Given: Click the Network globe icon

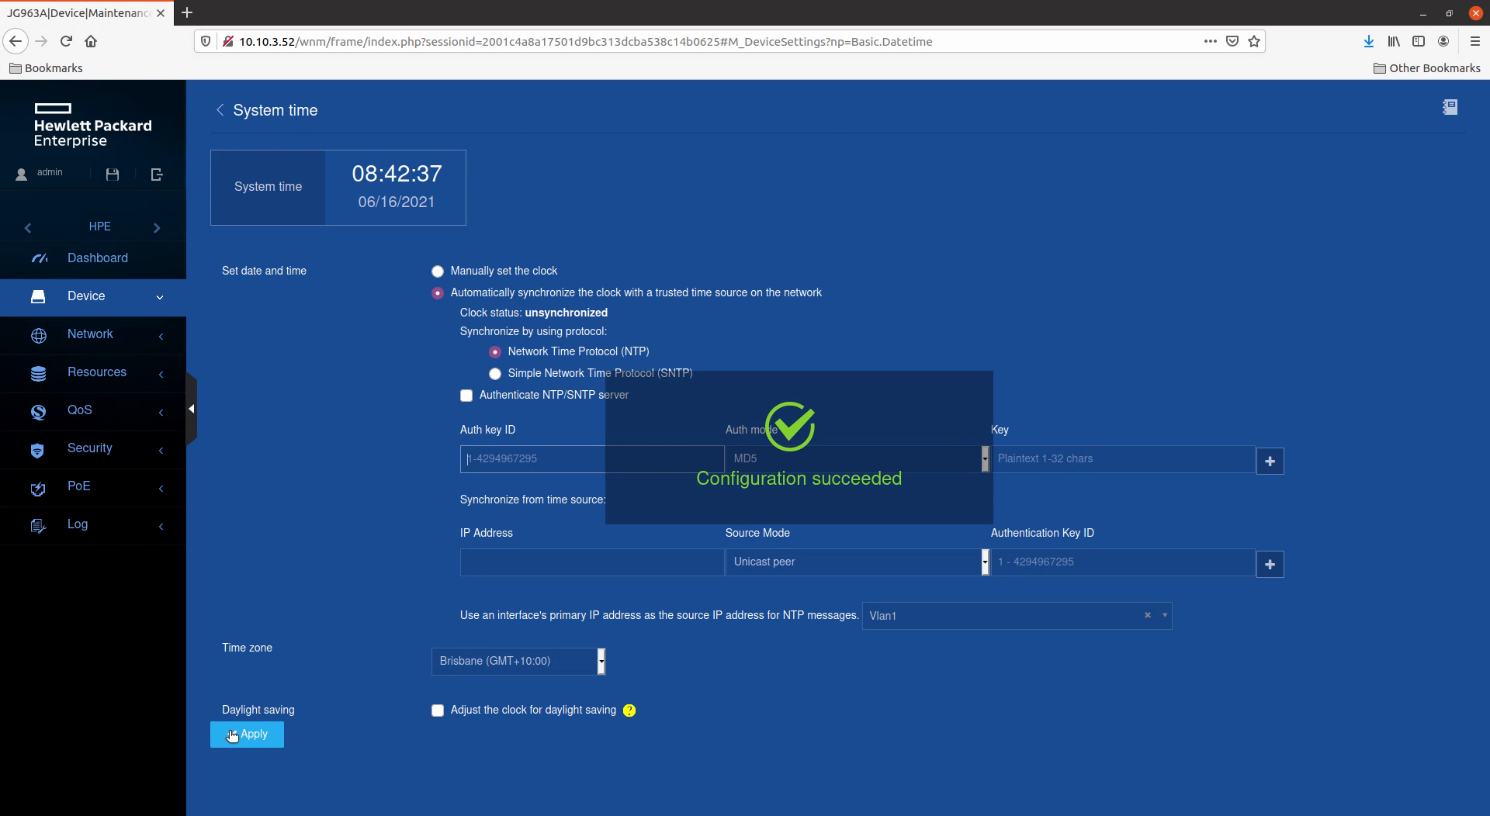Looking at the screenshot, I should pyautogui.click(x=38, y=335).
